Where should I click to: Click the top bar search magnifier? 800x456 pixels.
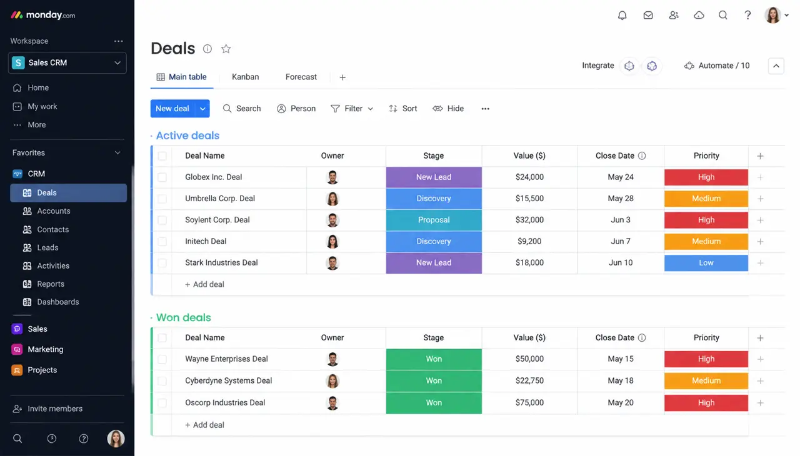point(723,15)
